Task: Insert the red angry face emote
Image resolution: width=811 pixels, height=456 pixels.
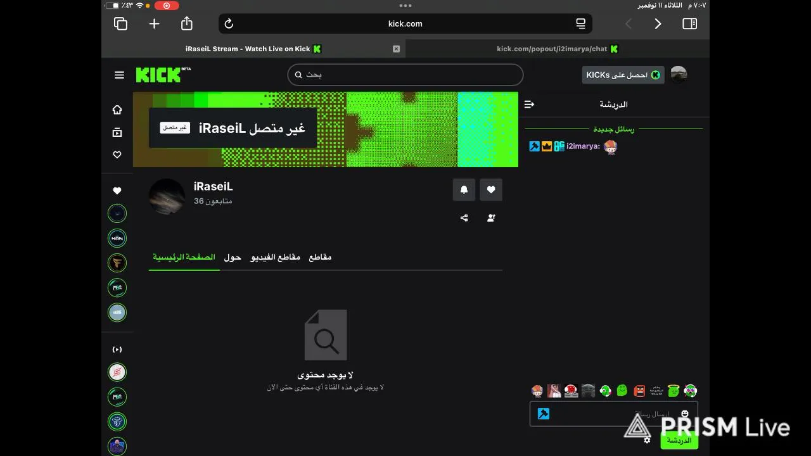Action: tap(639, 391)
